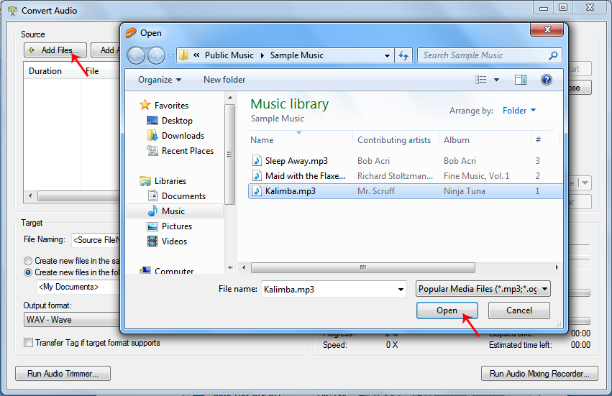Image resolution: width=612 pixels, height=396 pixels.
Task: Click the Favorites star icon
Action: pyautogui.click(x=145, y=104)
